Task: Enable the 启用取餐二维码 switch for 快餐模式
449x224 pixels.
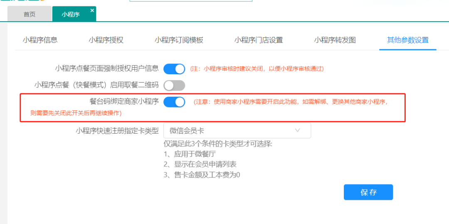Action: pos(174,85)
